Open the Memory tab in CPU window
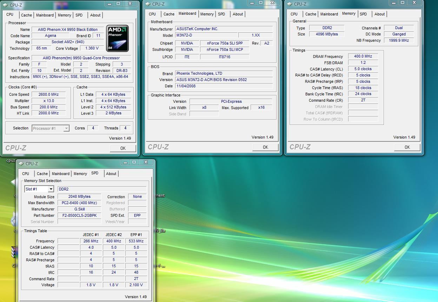 (x=65, y=15)
